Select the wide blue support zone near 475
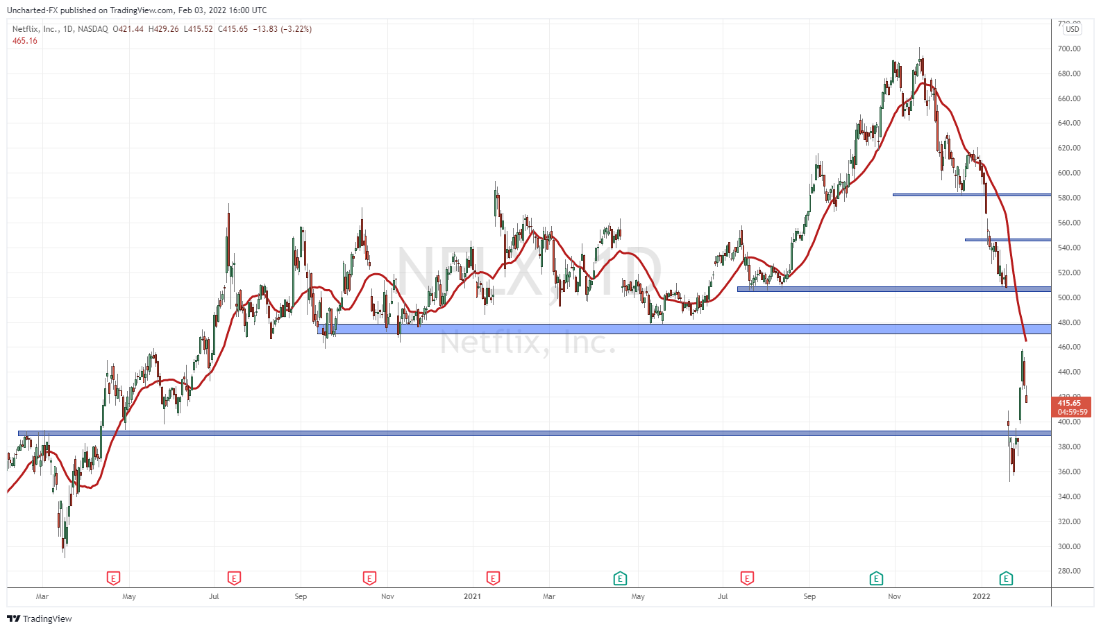The image size is (1101, 631). (684, 329)
